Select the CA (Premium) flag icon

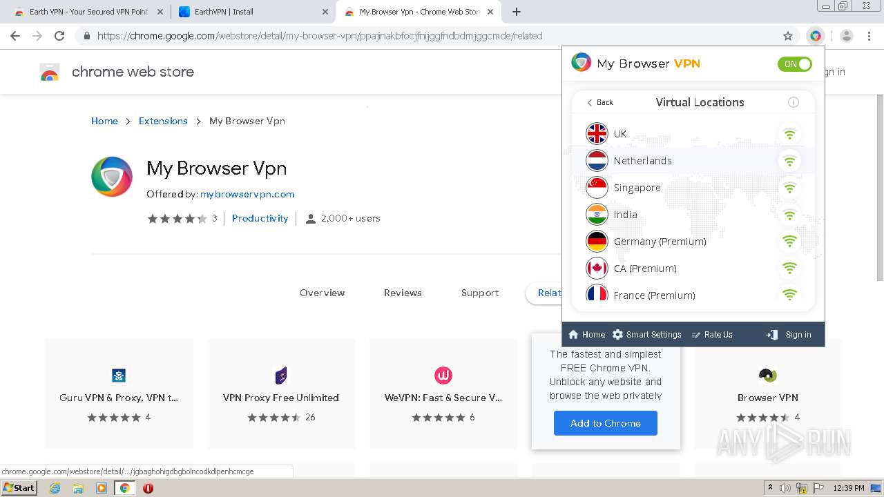597,269
